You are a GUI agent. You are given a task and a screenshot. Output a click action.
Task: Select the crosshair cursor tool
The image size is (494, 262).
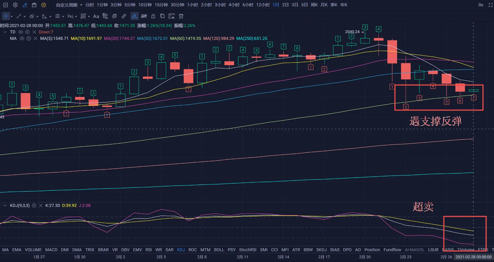coord(6,16)
